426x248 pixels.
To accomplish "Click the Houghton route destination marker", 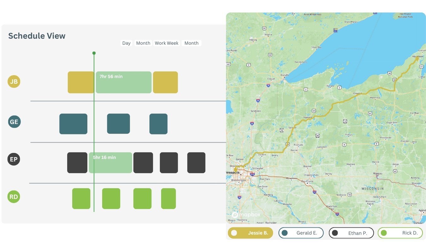I will [x=417, y=59].
